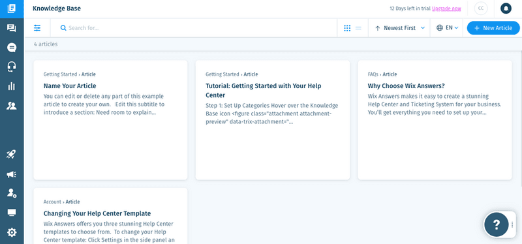Open the help question mark widget

click(x=497, y=224)
